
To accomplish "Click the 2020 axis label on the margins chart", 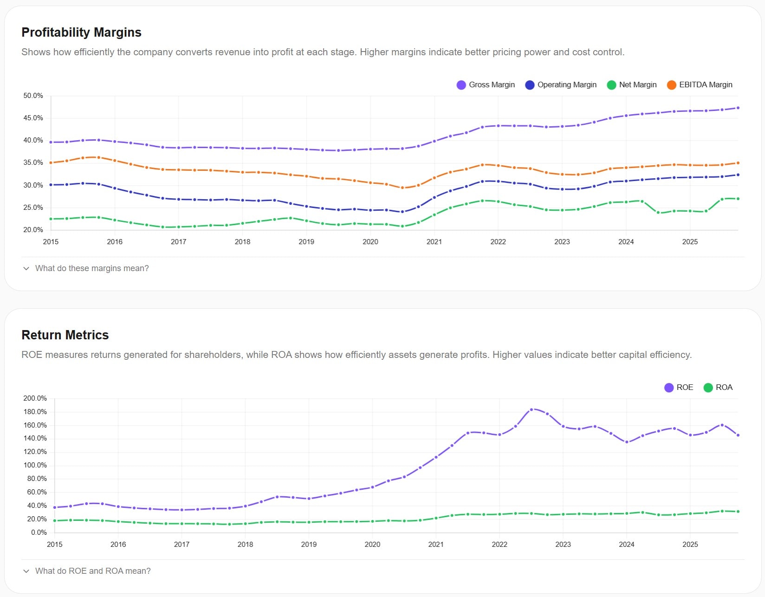I will (370, 242).
